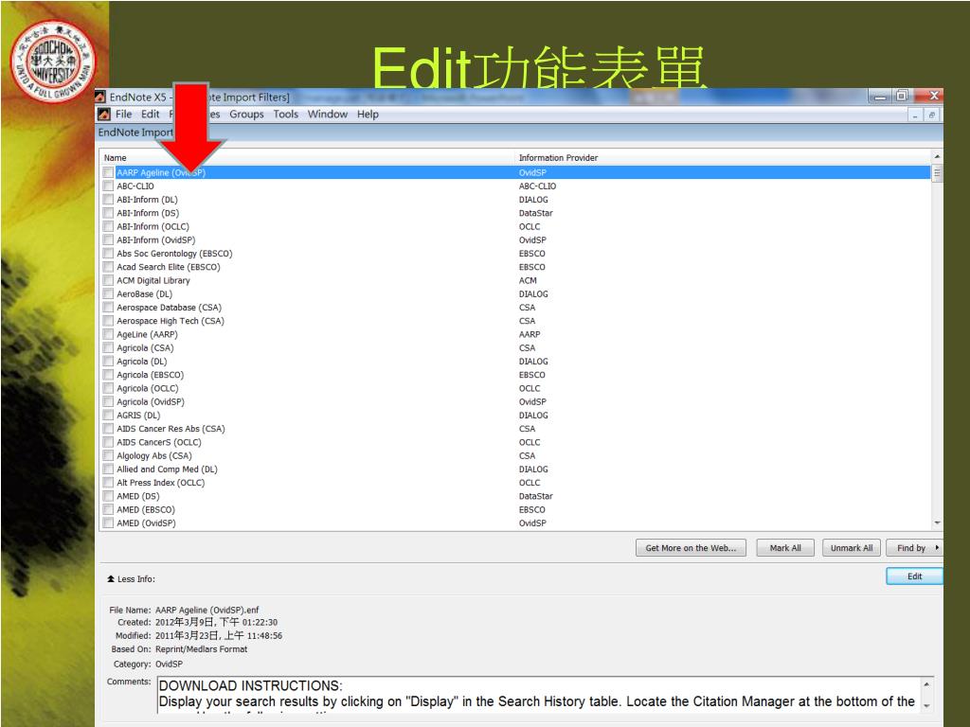Click the AARP provider cell
Viewport: 970px width, 727px height.
point(530,334)
